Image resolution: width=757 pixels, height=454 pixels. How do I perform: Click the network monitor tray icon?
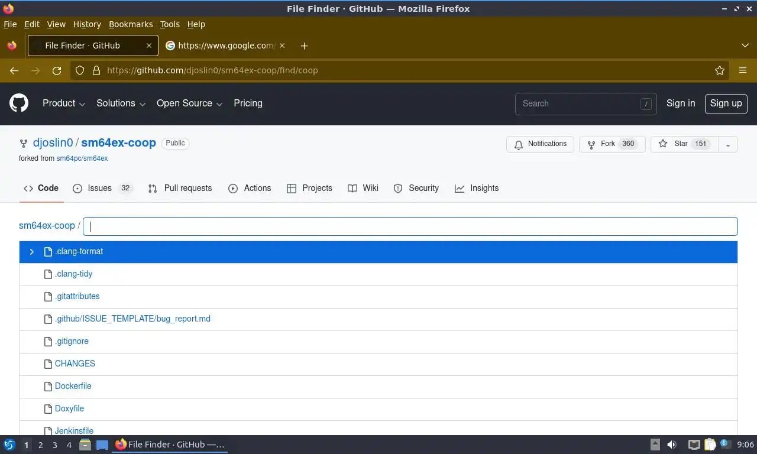(x=694, y=445)
